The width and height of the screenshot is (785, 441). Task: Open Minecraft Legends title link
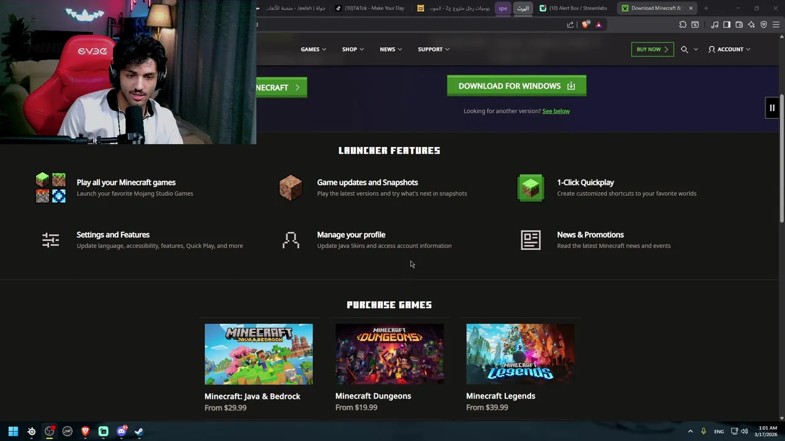[x=500, y=396]
